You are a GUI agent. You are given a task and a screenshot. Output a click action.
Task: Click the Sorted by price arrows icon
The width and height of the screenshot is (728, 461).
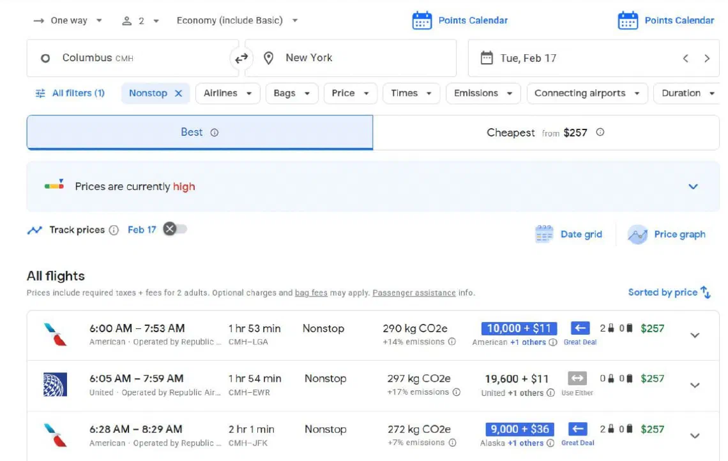coord(706,292)
